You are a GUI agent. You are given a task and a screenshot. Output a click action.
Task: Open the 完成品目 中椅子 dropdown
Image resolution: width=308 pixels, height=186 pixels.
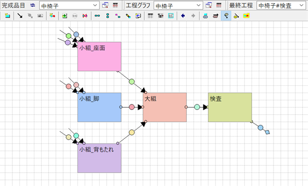[x=69, y=6]
